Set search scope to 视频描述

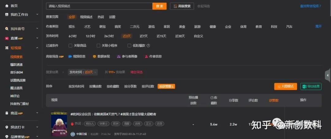click(86, 17)
